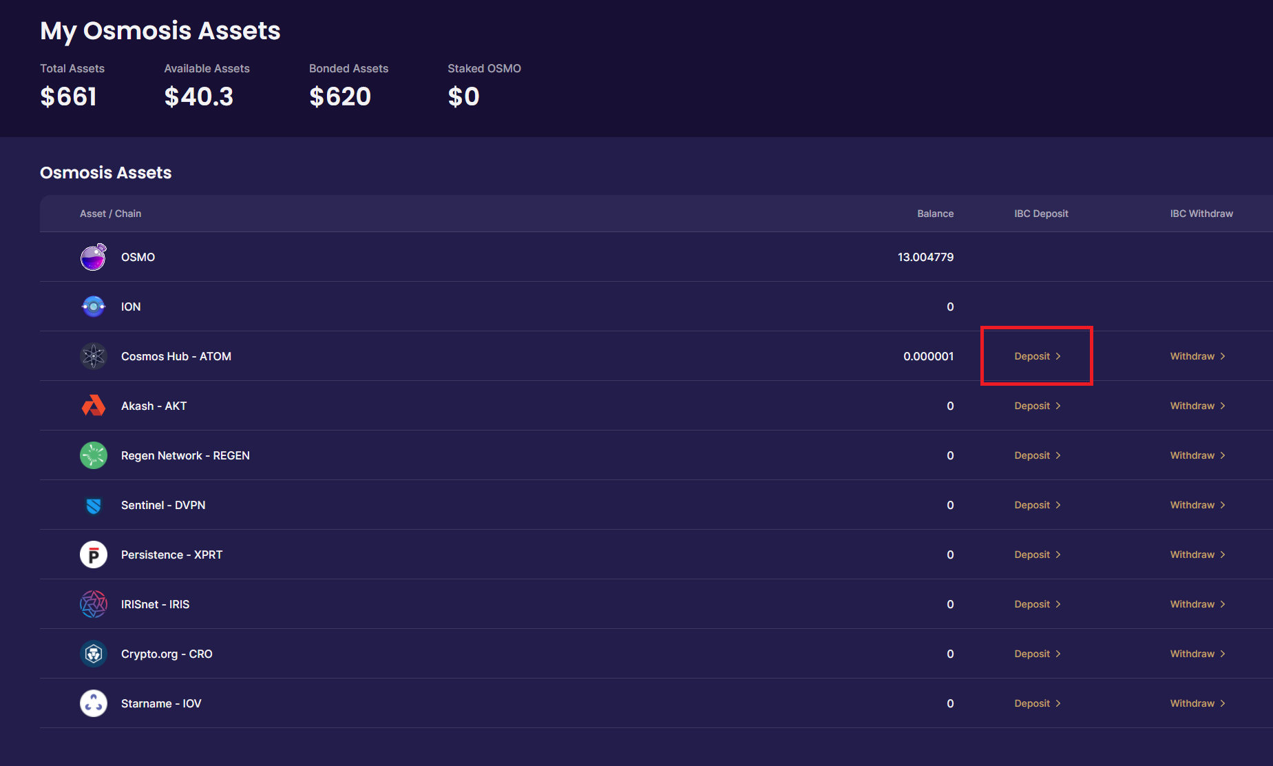Open Deposit for IRISnet IRIS
This screenshot has width=1273, height=766.
[1037, 604]
